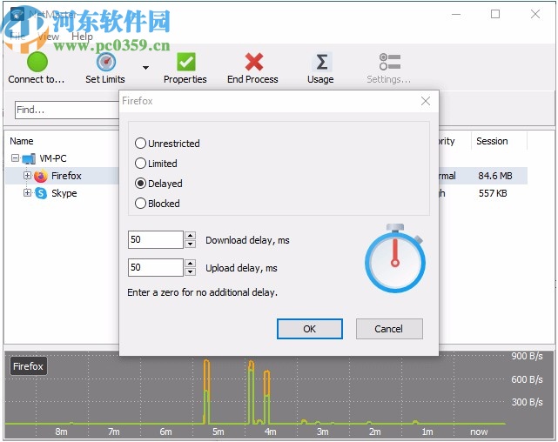558x442 pixels.
Task: Increase Upload delay with up arrow
Action: [x=191, y=263]
